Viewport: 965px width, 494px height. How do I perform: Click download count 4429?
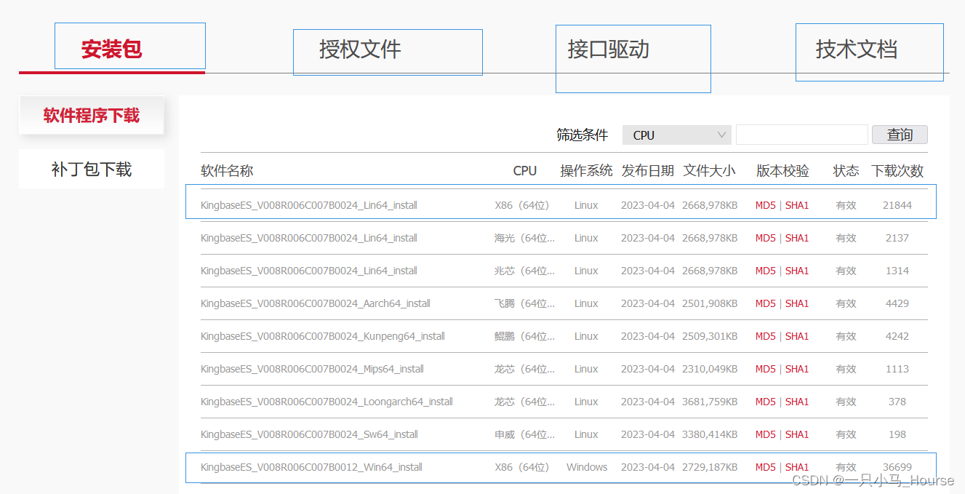click(x=897, y=303)
